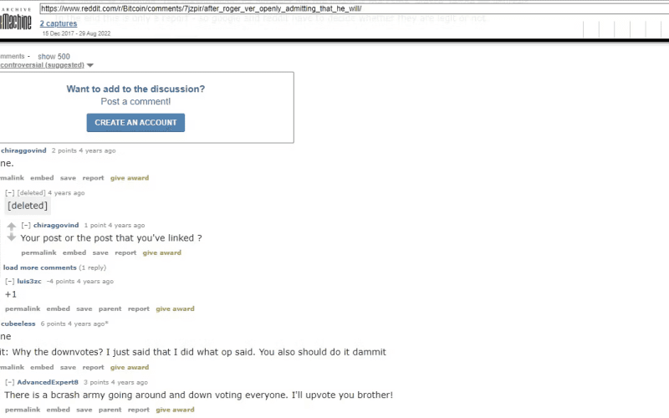Click the CREATE AN ACCOUNT button
Screen dimensions: 669x418
(135, 123)
